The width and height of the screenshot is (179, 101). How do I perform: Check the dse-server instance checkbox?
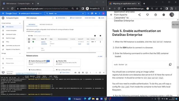tap(29, 48)
